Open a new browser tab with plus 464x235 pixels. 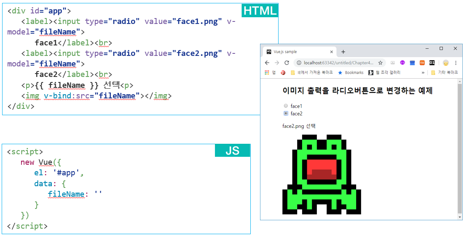pyautogui.click(x=343, y=52)
